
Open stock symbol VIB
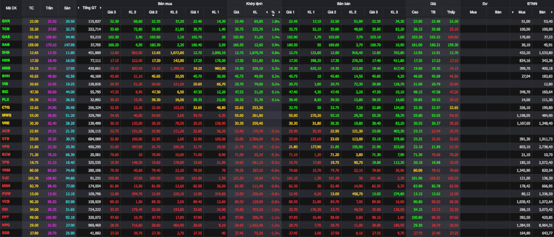[x=5, y=83]
